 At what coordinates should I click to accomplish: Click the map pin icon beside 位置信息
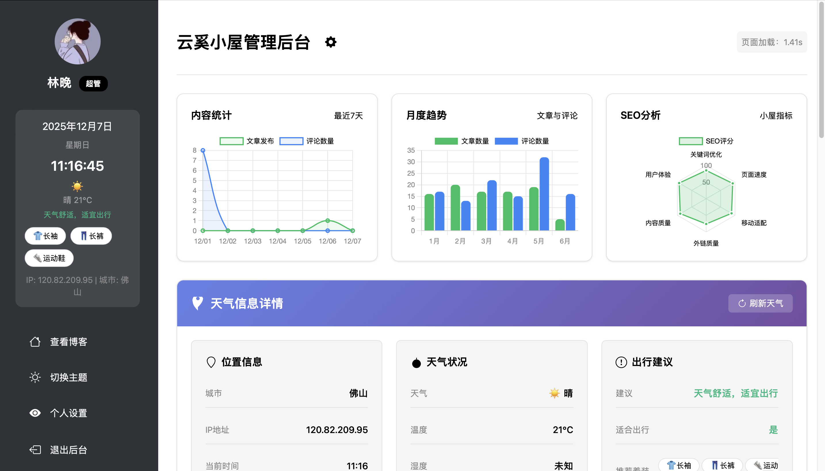point(211,362)
